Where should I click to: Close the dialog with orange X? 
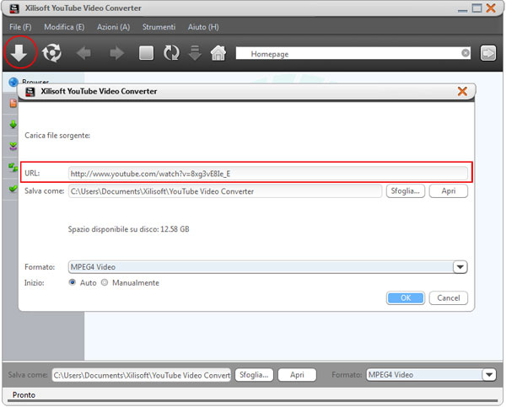tap(462, 91)
